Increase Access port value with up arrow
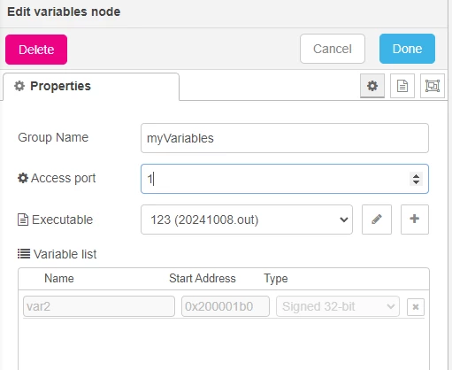Image resolution: width=452 pixels, height=370 pixels. tap(416, 176)
